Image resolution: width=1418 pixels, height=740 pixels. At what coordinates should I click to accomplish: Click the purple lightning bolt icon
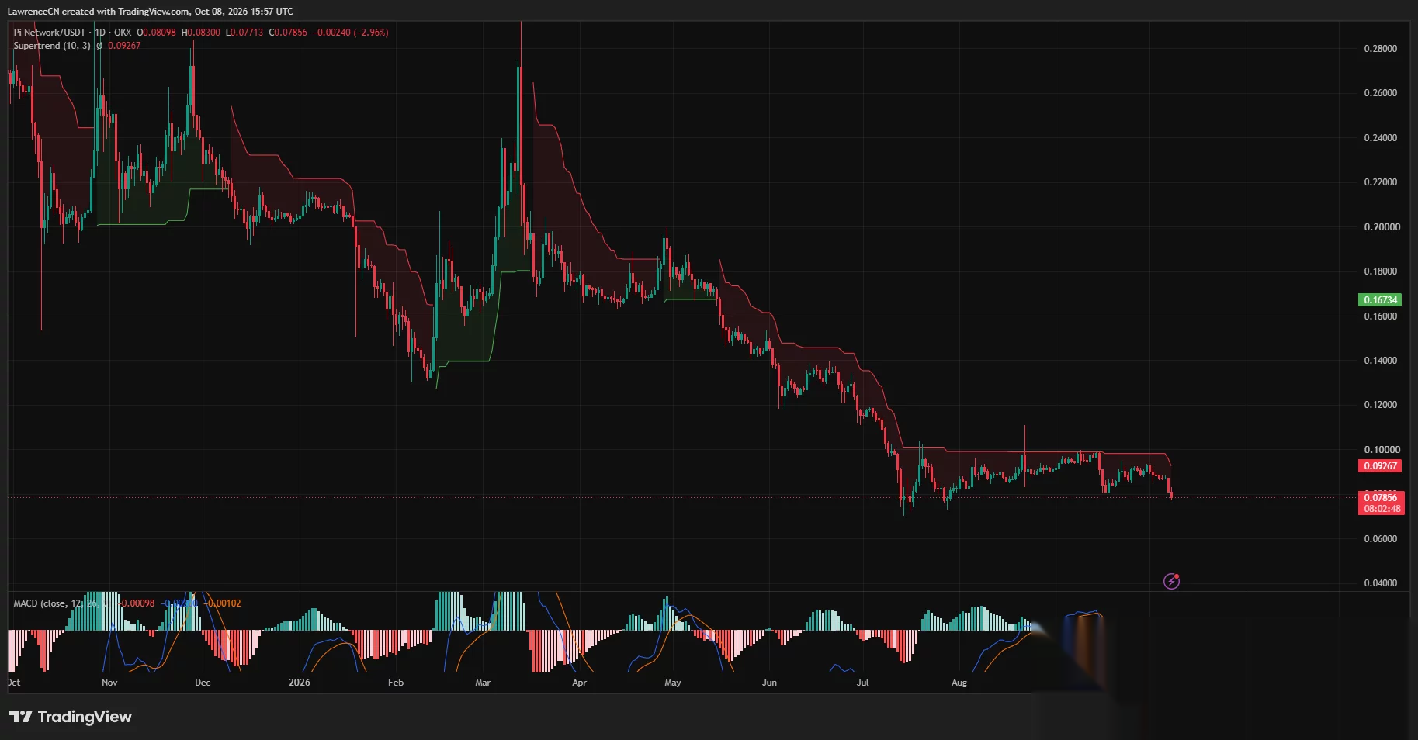pos(1171,581)
